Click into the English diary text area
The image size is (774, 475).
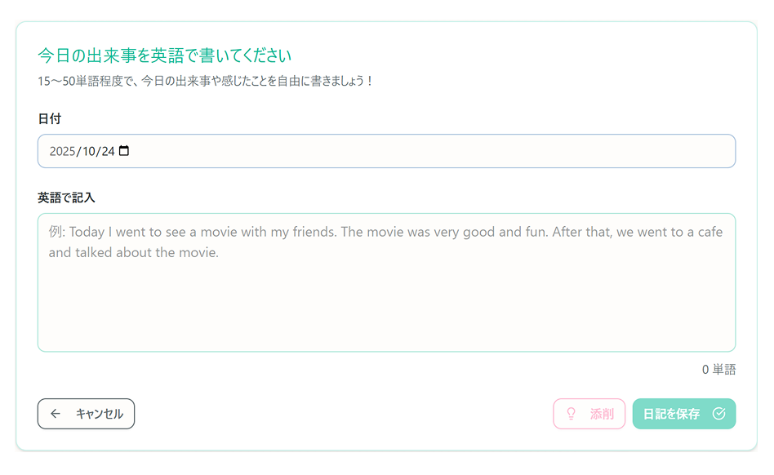click(x=386, y=282)
